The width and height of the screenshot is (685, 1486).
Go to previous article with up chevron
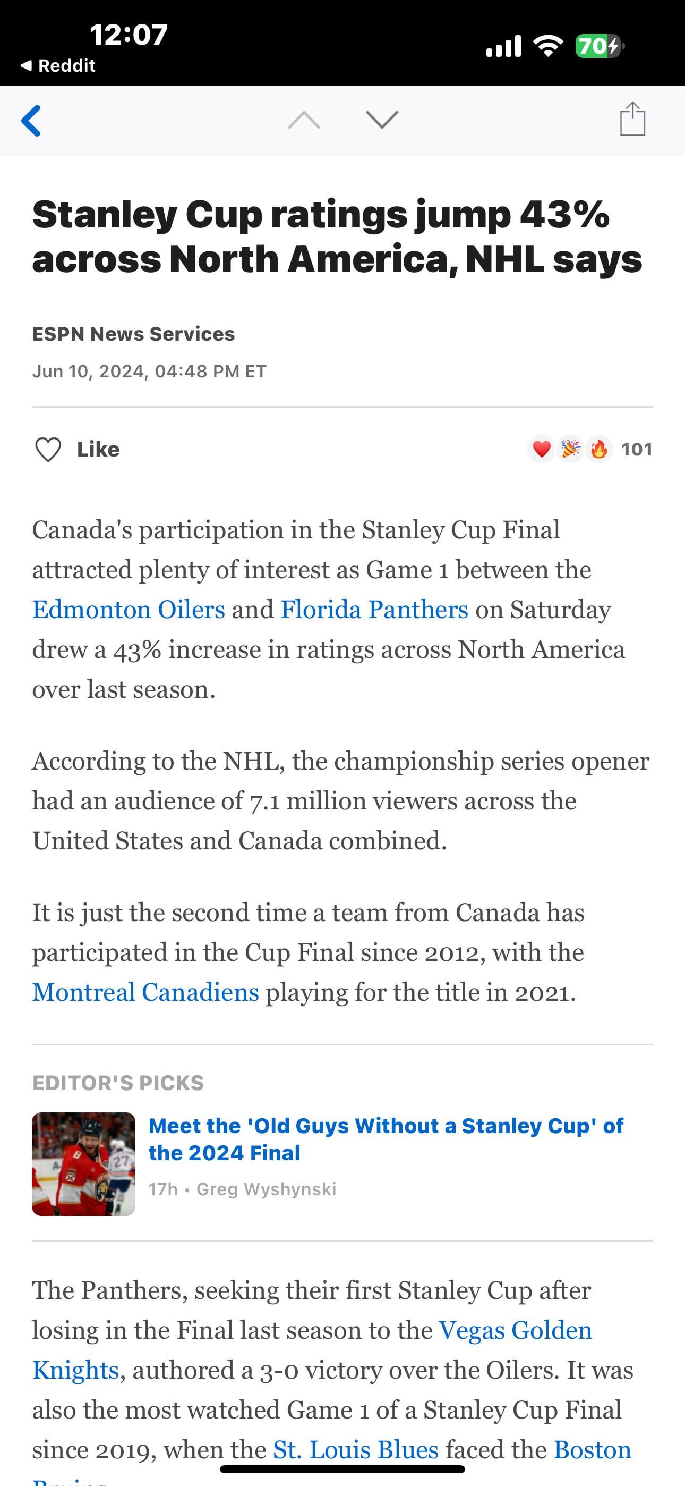point(304,120)
